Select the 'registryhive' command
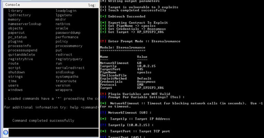The width and height of the screenshot is (264, 138). tap(21, 59)
